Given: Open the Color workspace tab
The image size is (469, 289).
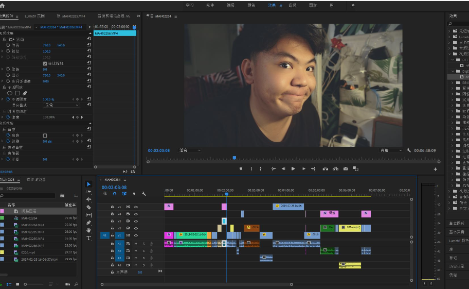Looking at the screenshot, I should pyautogui.click(x=251, y=5).
